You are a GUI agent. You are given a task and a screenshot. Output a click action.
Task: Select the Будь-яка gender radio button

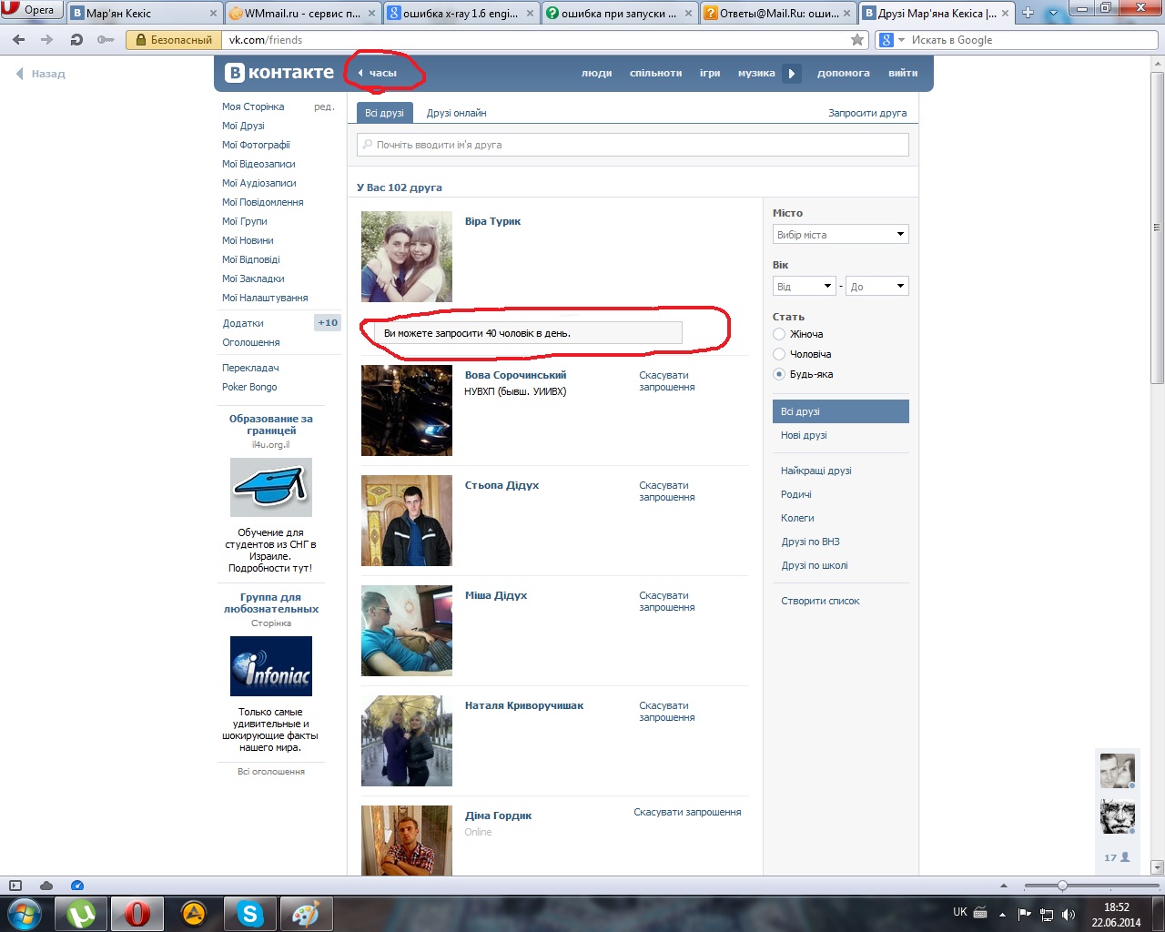pos(779,374)
